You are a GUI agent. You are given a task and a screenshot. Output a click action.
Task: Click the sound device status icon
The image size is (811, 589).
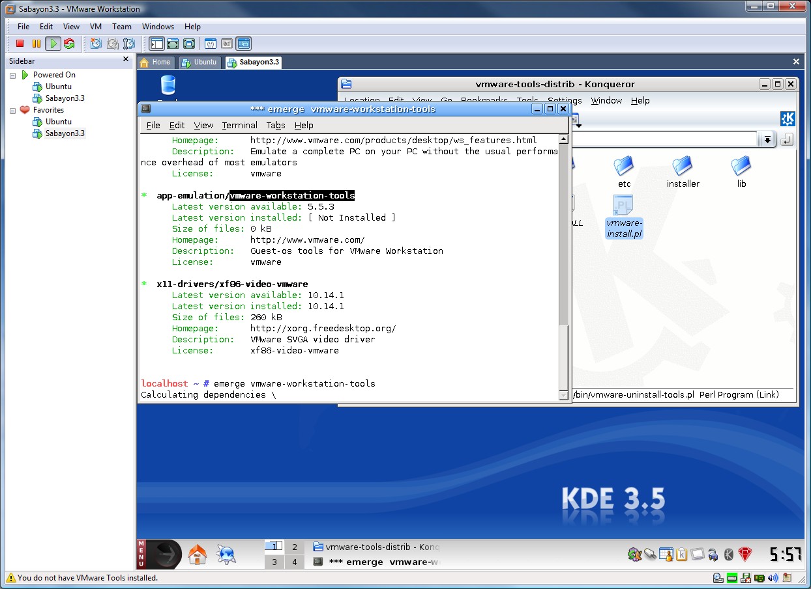click(773, 577)
